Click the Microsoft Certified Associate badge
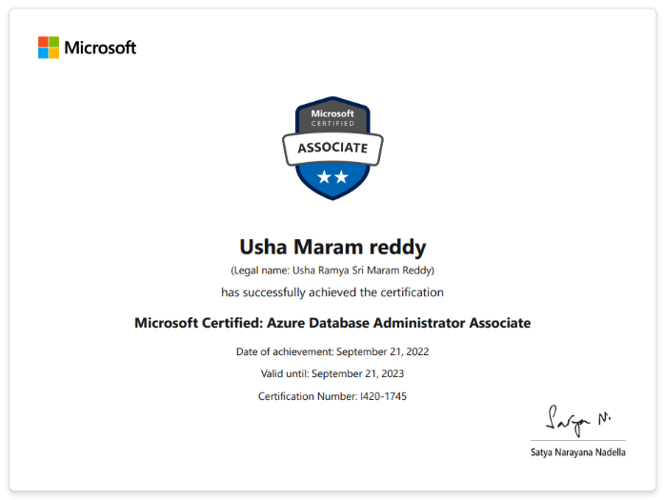Image resolution: width=664 pixels, height=500 pixels. click(x=332, y=149)
